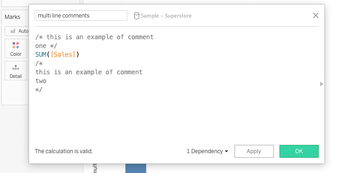The image size is (347, 173).
Task: Open the 1 Dependency dropdown
Action: [x=207, y=151]
